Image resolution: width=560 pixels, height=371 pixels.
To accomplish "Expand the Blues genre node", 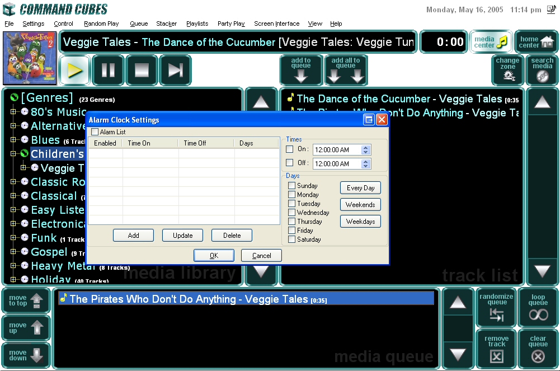I will pyautogui.click(x=13, y=140).
